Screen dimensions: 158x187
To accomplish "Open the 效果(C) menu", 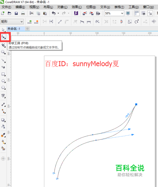I will pyautogui.click(x=77, y=7).
